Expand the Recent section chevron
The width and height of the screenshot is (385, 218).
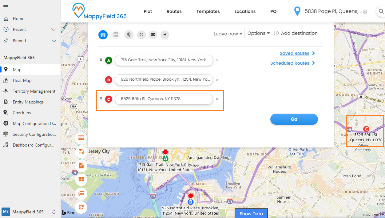[54, 30]
